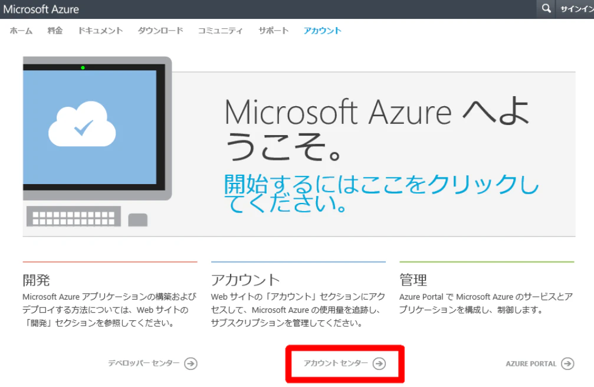Open the サポート navigation item
594x387 pixels.
(274, 31)
